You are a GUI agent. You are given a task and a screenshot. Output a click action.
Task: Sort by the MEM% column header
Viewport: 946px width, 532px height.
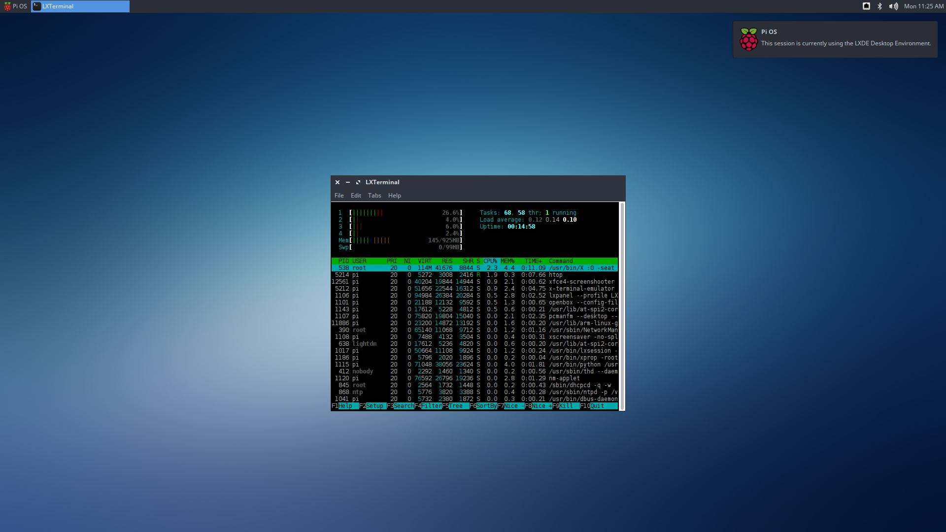[x=507, y=261]
